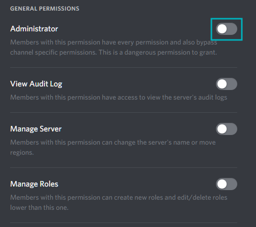This screenshot has width=256, height=227.
Task: Click the divider line above Manage Roles
Action: tap(124, 167)
